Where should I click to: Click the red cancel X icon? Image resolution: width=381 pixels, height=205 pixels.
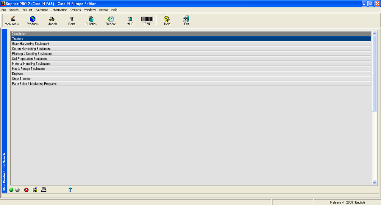click(26, 190)
